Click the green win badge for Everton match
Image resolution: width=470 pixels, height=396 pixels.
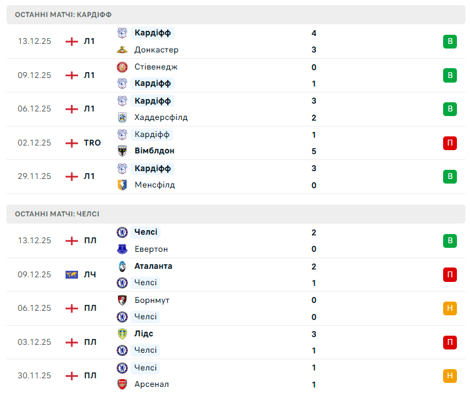450,241
